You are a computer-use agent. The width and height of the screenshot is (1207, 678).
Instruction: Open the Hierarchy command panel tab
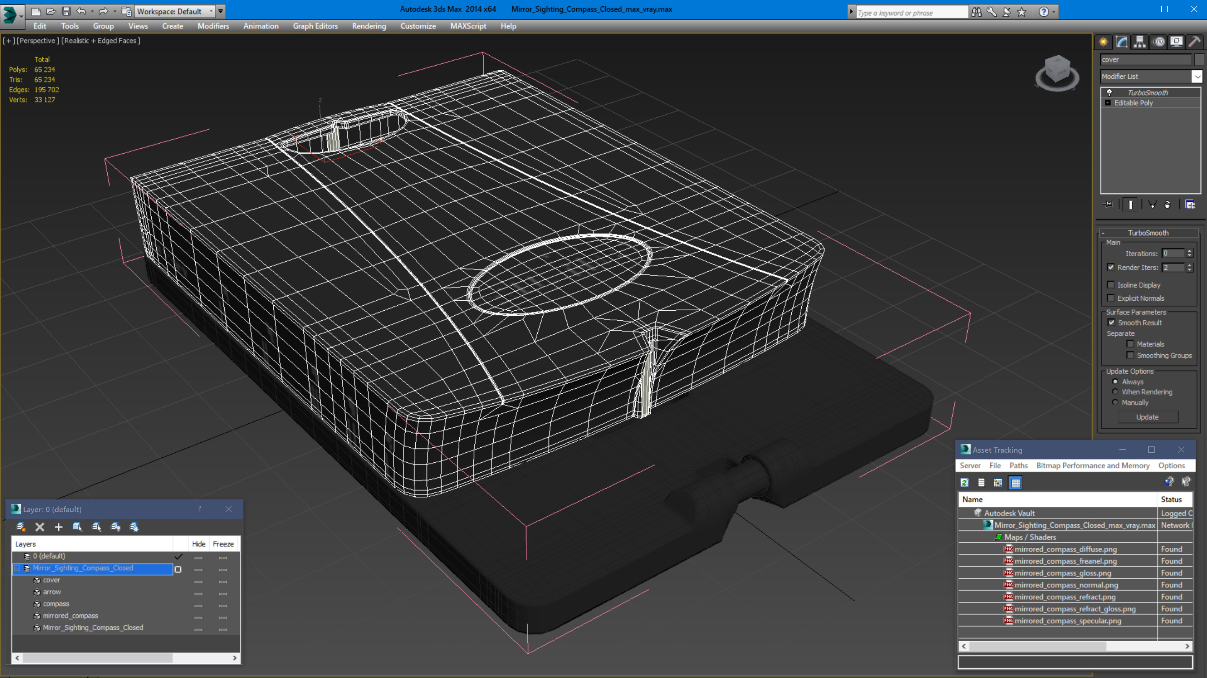pyautogui.click(x=1140, y=42)
